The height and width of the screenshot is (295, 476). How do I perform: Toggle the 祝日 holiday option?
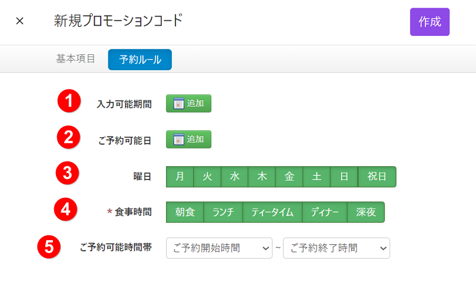point(377,177)
